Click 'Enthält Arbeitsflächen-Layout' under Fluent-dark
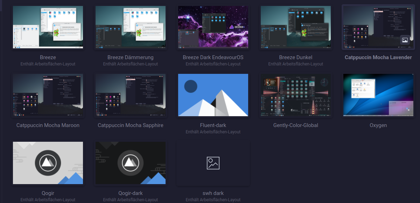 213,132
